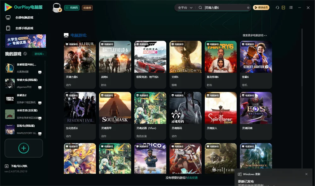Viewport: 315px width, 186px height.
Task: Click the 电脑游戏 section monitor icon
Action: pyautogui.click(x=66, y=35)
